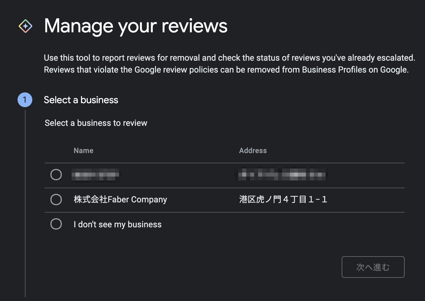The height and width of the screenshot is (301, 425).
Task: Click the address 港区虎ノ門４丁目１−１
Action: pos(283,200)
